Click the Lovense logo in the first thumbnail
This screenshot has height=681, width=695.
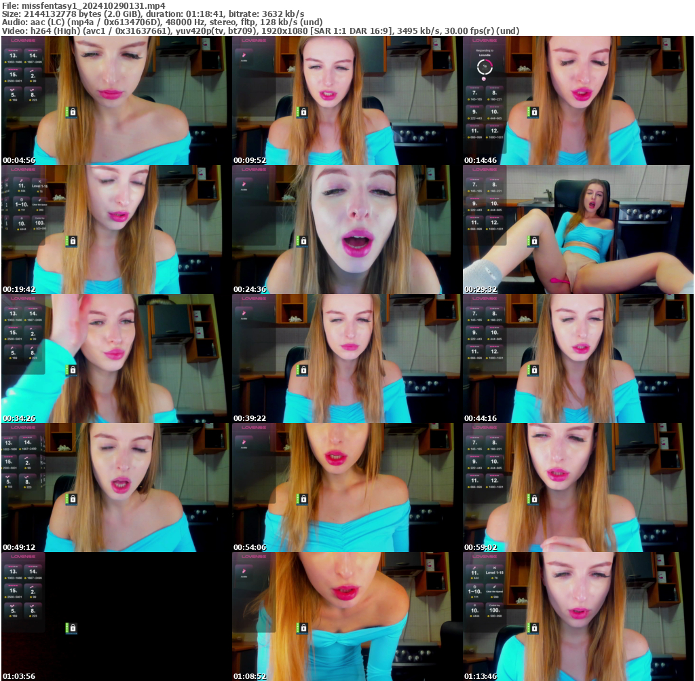(23, 40)
